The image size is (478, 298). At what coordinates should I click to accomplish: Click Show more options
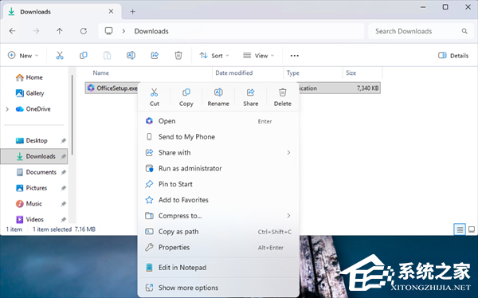pos(218,288)
